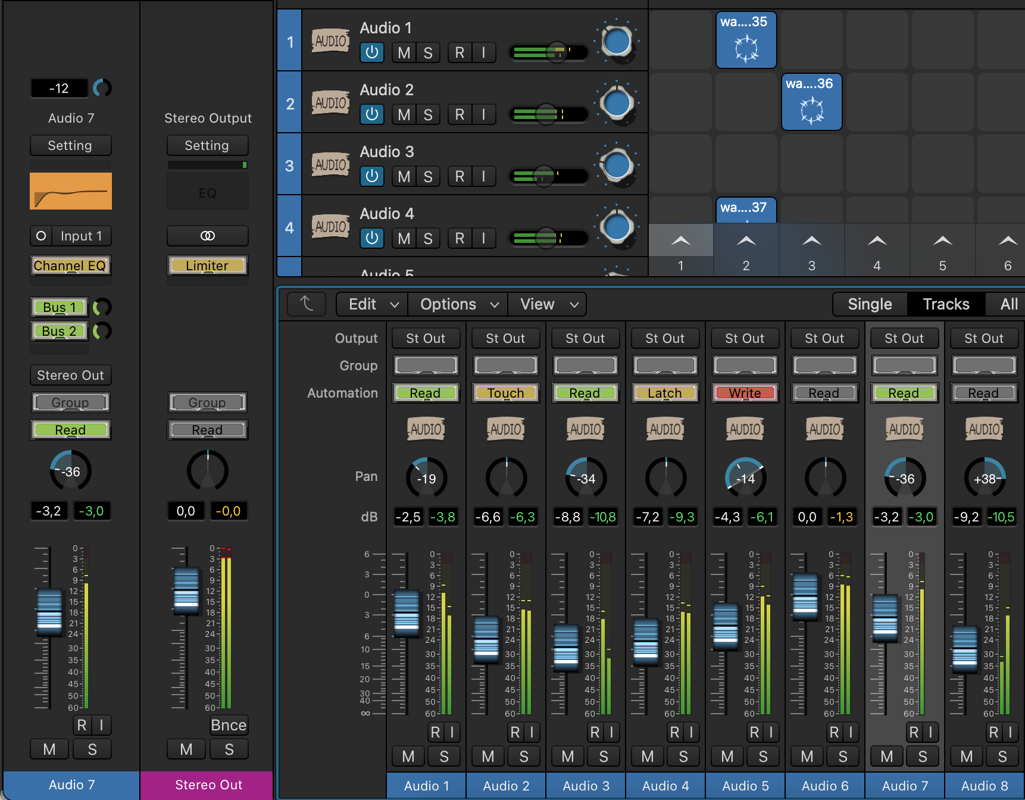Mute the Audio 5 mixer channel
Image resolution: width=1025 pixels, height=800 pixels.
(727, 757)
